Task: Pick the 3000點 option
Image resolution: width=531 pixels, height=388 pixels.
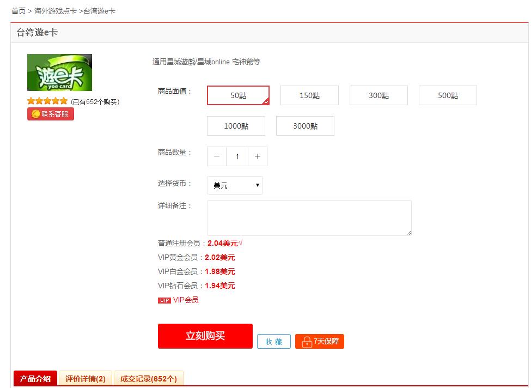Action: point(305,126)
